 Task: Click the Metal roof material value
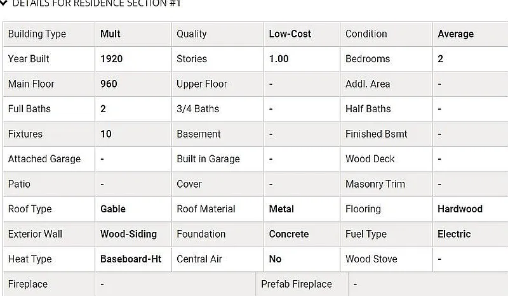point(281,209)
